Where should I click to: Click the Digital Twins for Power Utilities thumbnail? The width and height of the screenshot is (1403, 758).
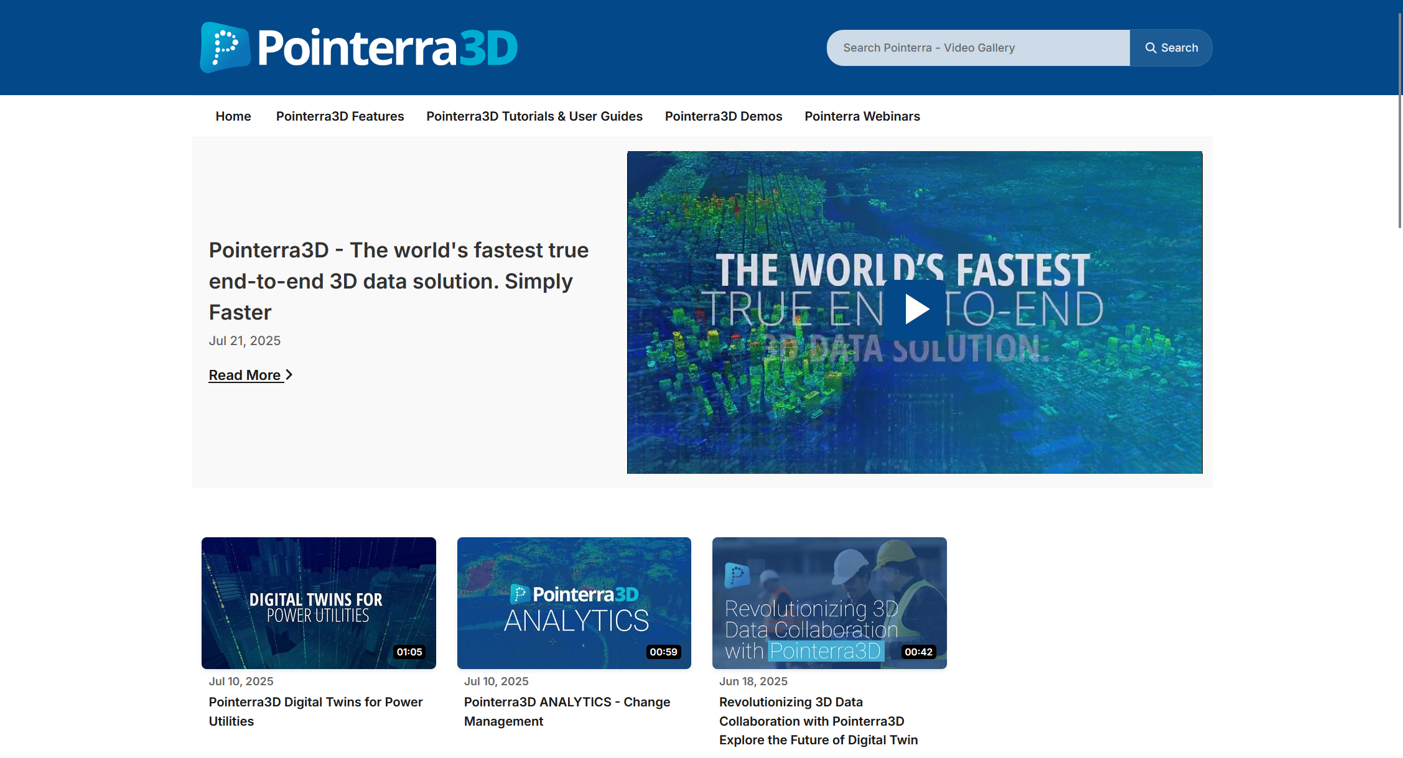(318, 603)
